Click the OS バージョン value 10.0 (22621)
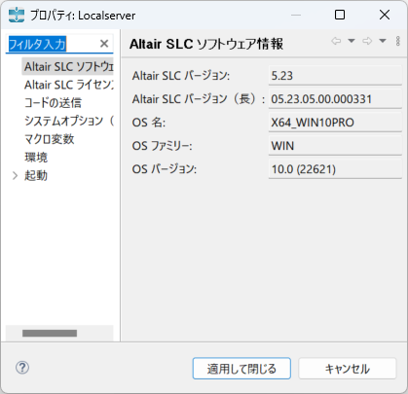Screen dimensions: 408x394 click(335, 169)
